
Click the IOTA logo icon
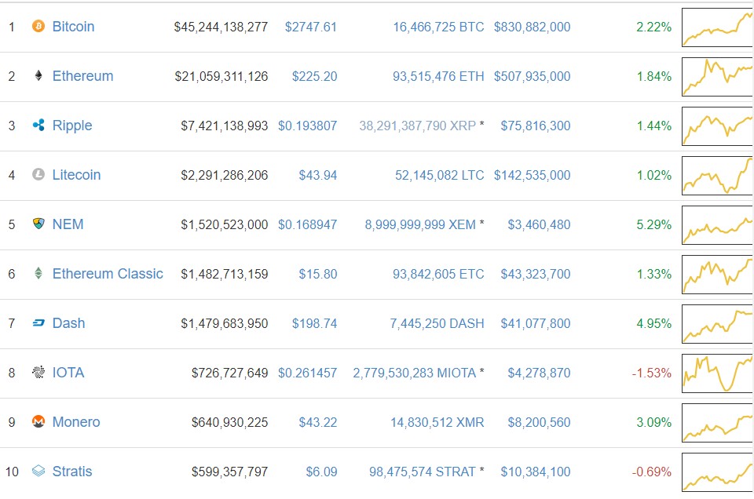point(38,373)
